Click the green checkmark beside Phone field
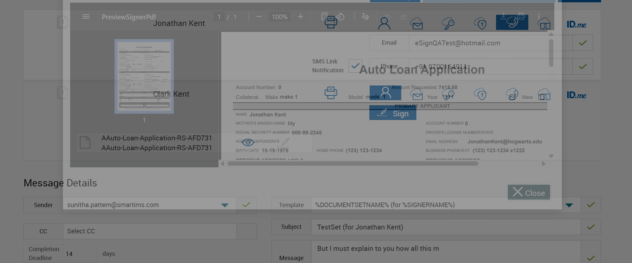 click(583, 66)
